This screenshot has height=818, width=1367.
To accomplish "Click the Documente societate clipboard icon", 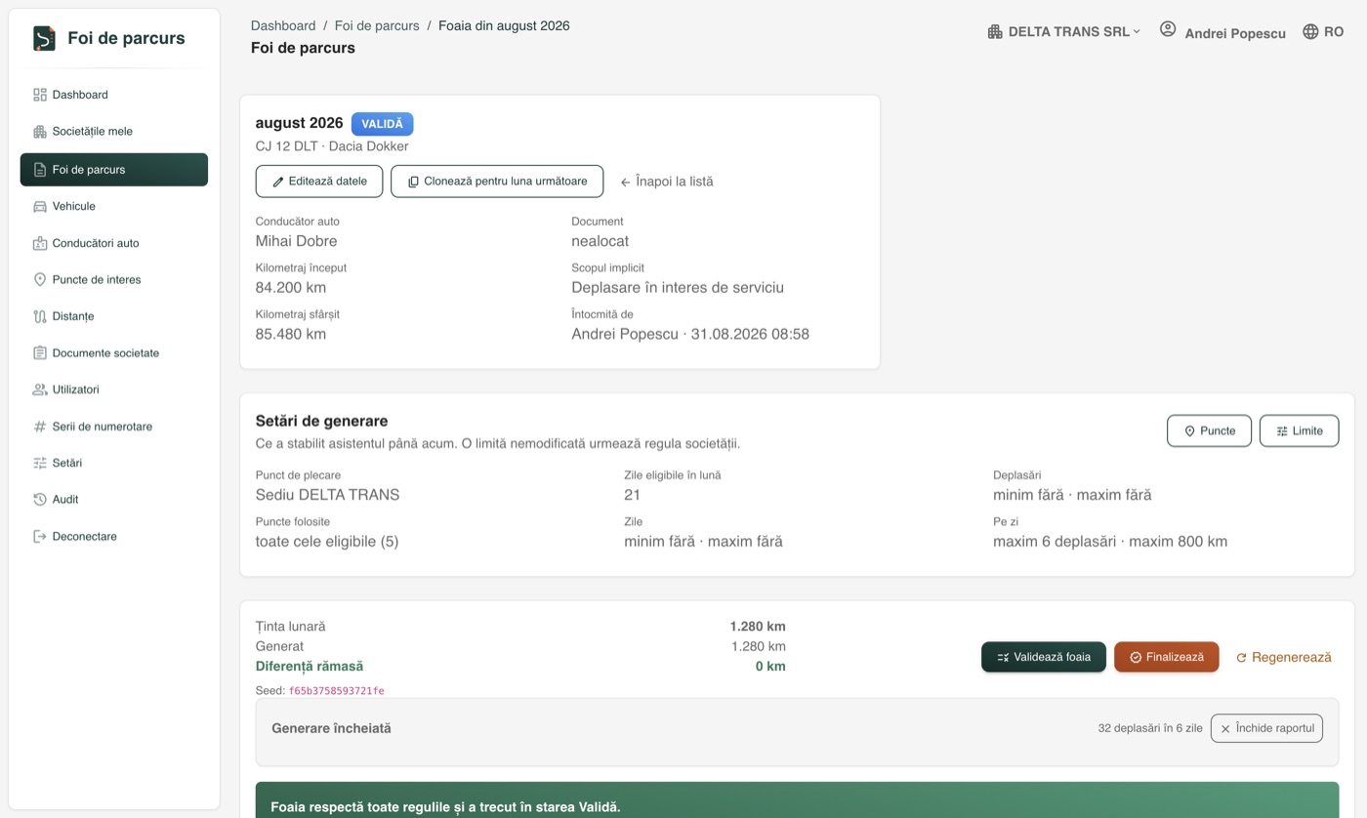I will pos(40,353).
